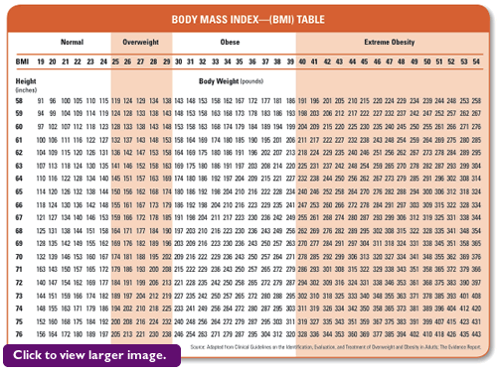The image size is (497, 373).
Task: Click the 'Body Weight (pounds)' label
Action: tap(231, 81)
